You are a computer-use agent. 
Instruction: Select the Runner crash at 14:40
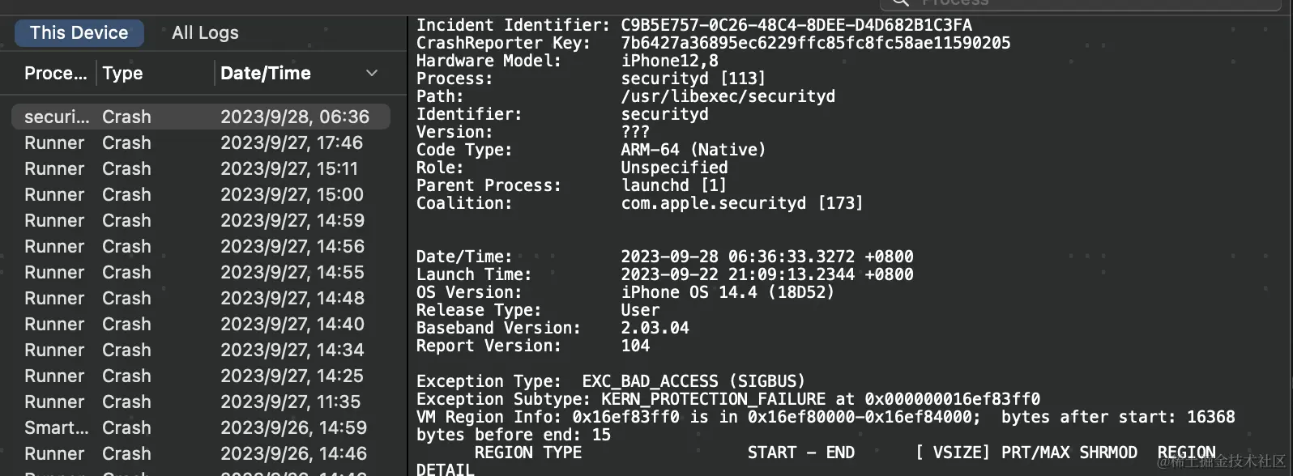click(x=200, y=325)
